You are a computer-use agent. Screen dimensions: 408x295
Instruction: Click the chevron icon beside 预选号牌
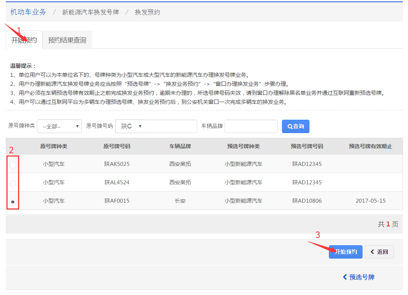[345, 277]
